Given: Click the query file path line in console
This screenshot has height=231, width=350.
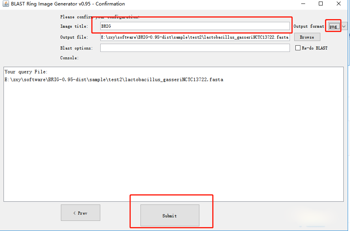Looking at the screenshot, I should (114, 80).
